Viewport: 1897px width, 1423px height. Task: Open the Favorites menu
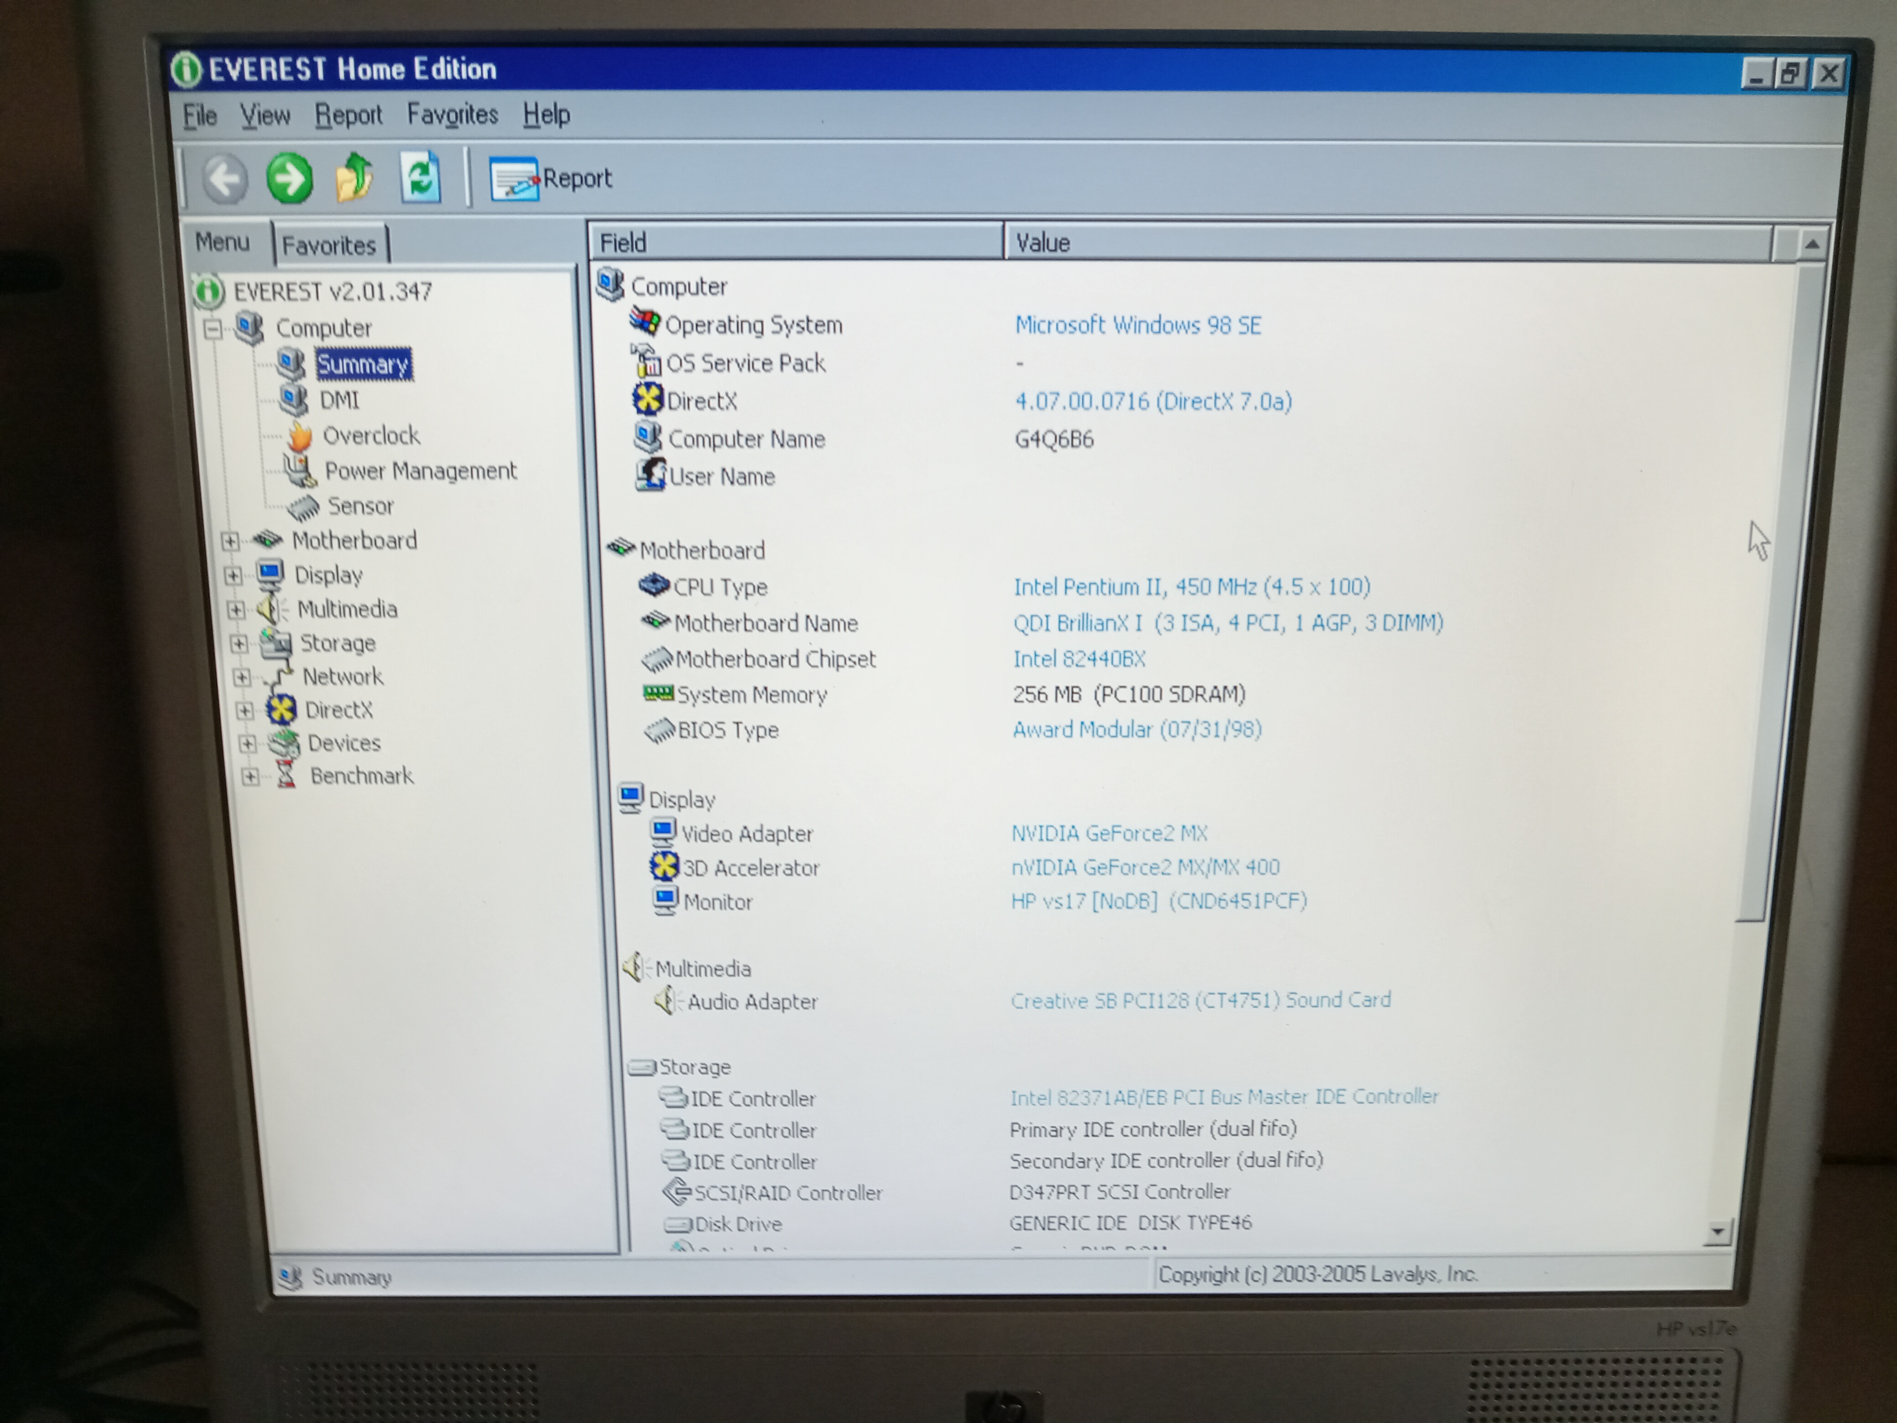click(x=452, y=115)
